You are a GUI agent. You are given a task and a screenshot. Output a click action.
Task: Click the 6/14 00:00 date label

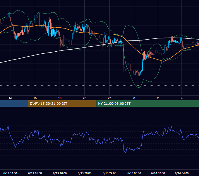tap(134, 173)
